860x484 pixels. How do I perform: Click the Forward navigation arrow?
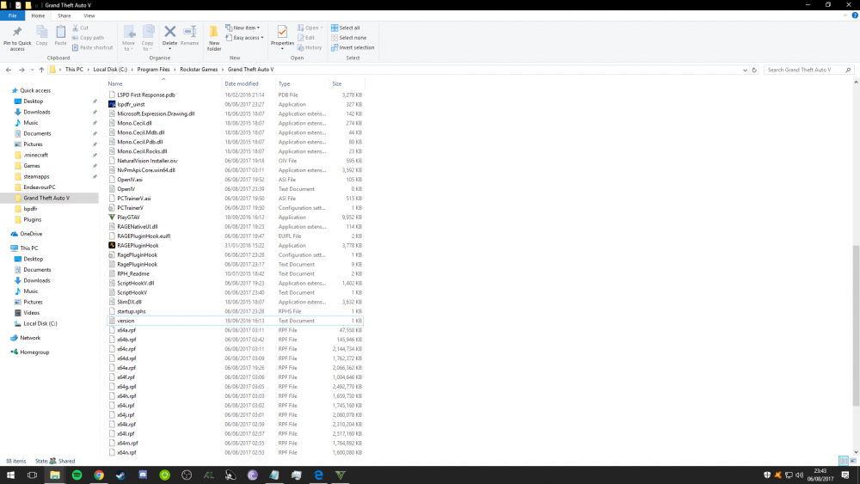click(x=22, y=70)
